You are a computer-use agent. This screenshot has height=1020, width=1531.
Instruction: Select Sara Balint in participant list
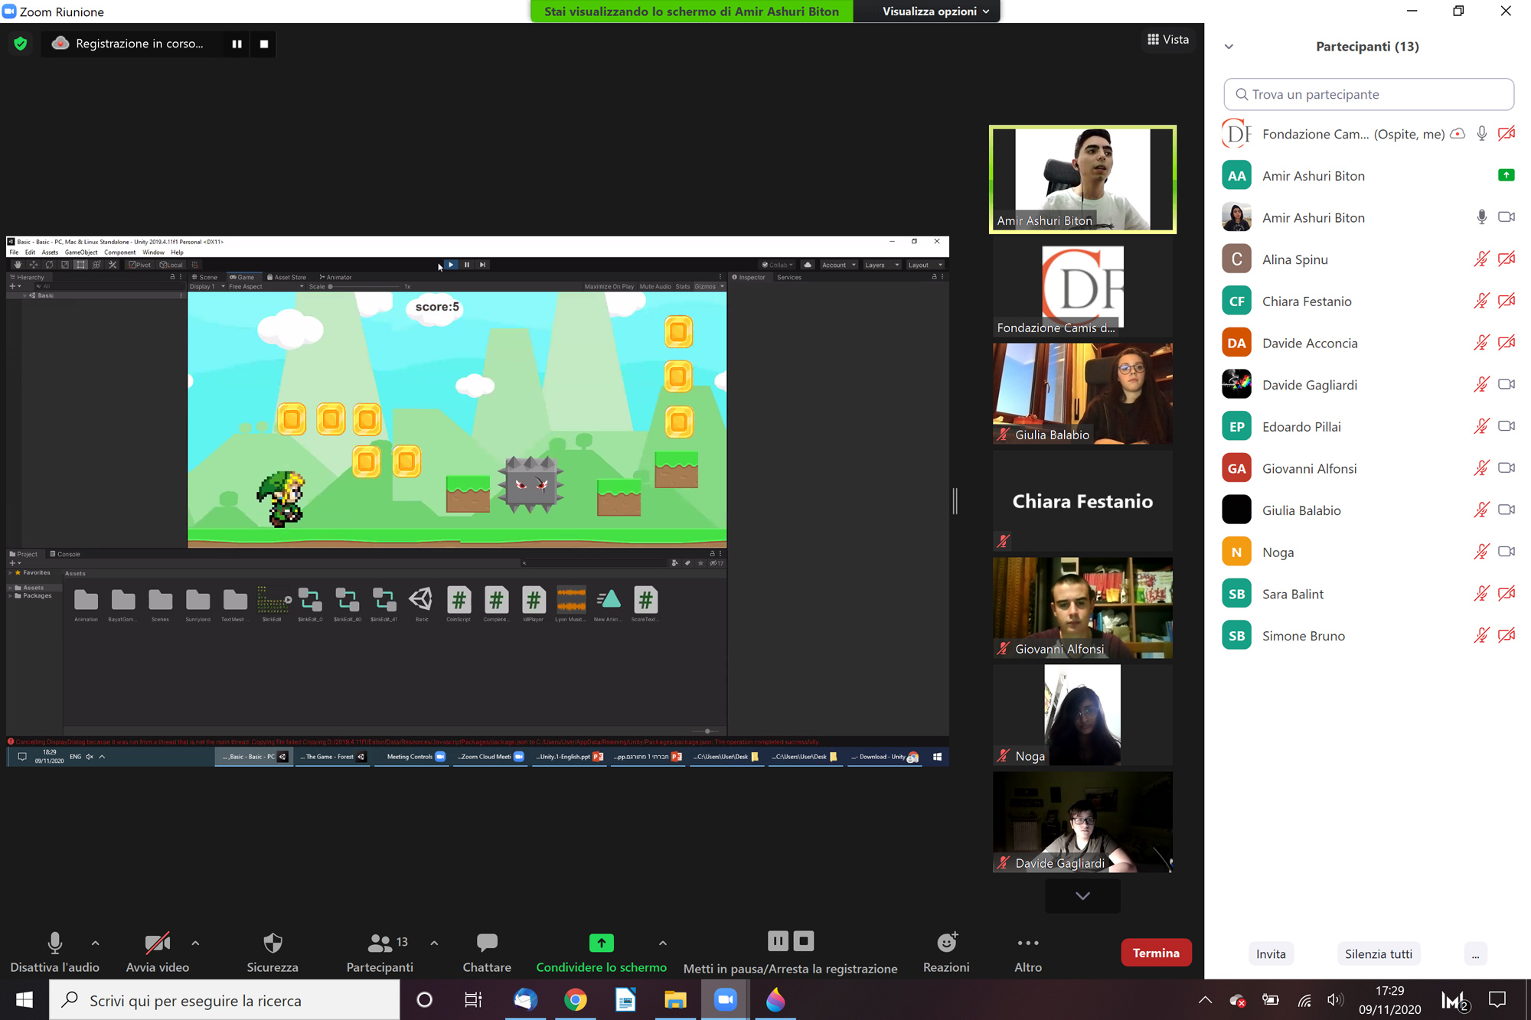tap(1369, 594)
